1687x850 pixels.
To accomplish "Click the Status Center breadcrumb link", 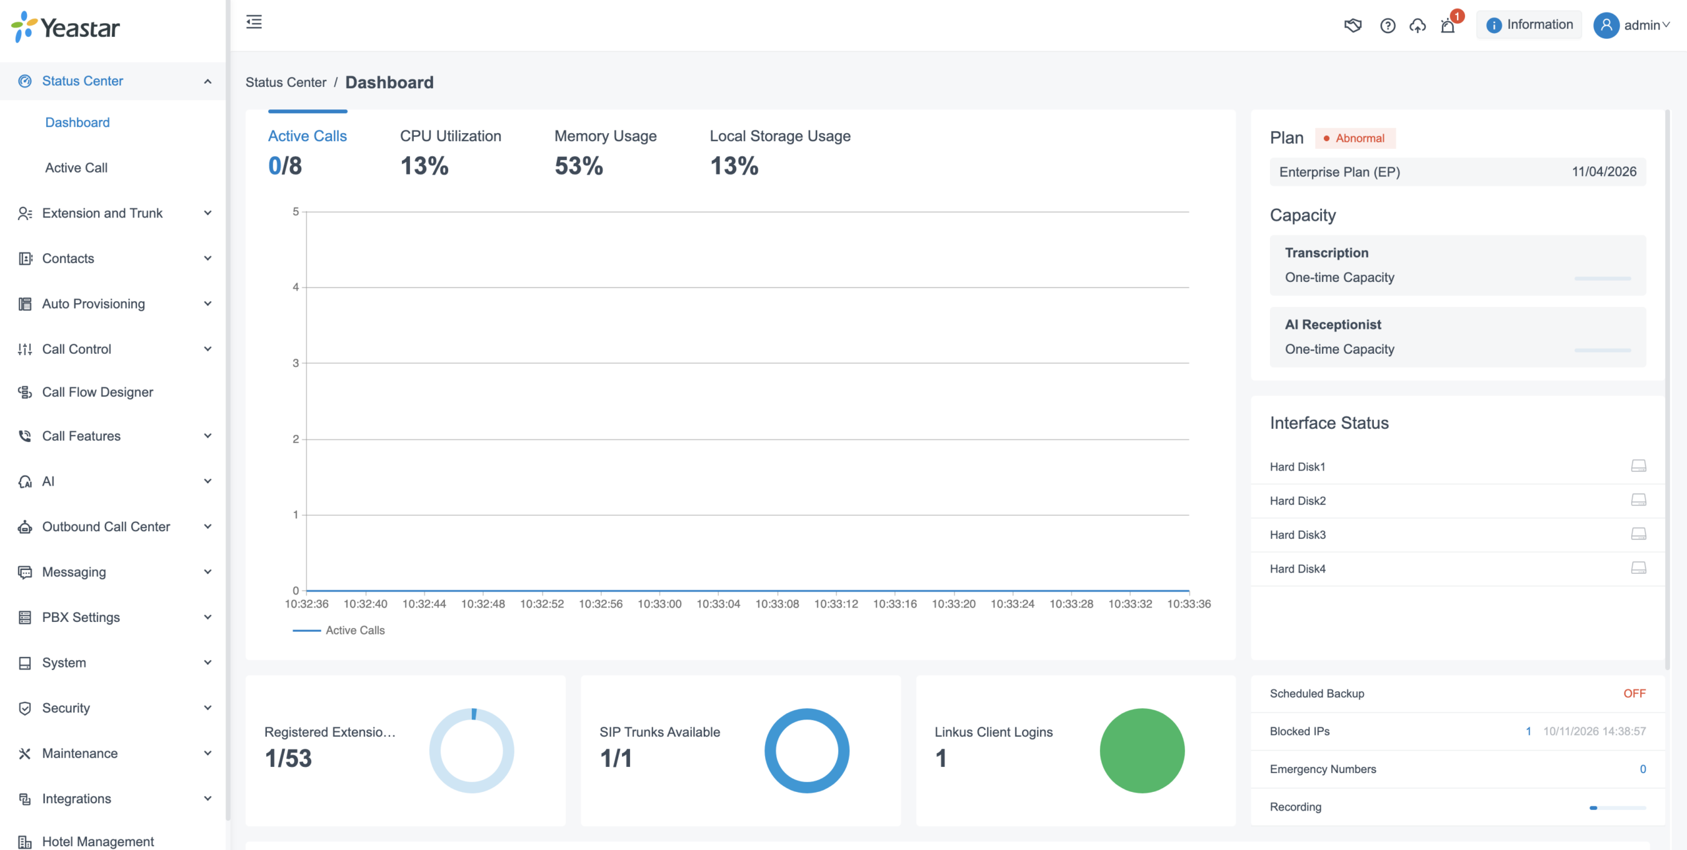I will 286,82.
